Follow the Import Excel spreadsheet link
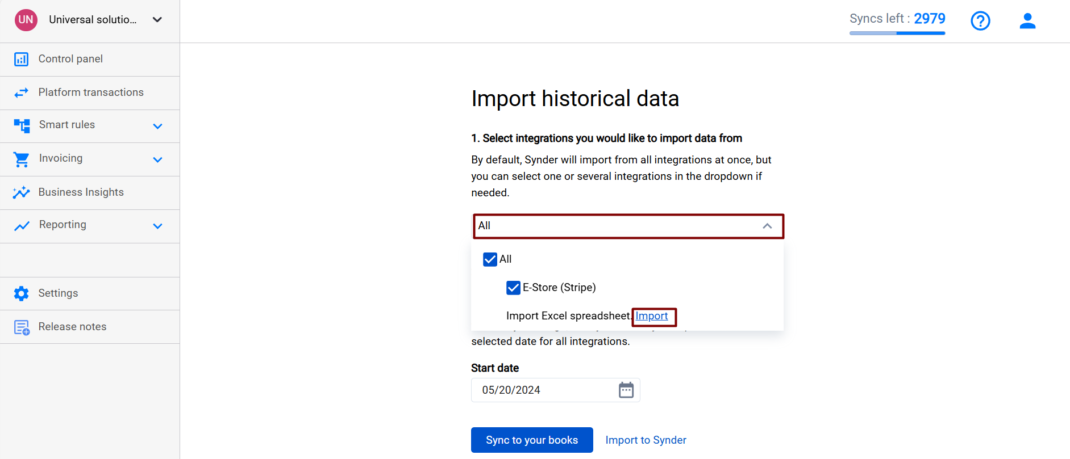Viewport: 1070px width, 459px height. (652, 316)
